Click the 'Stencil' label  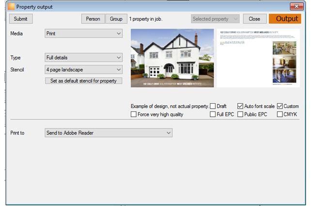click(x=17, y=70)
